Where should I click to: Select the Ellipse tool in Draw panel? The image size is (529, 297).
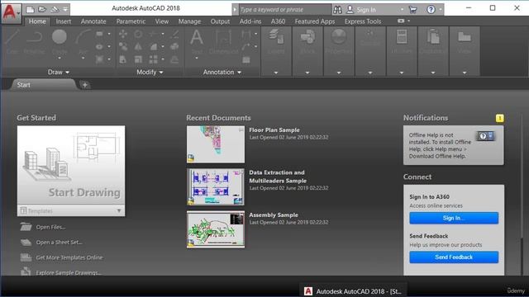pos(99,47)
